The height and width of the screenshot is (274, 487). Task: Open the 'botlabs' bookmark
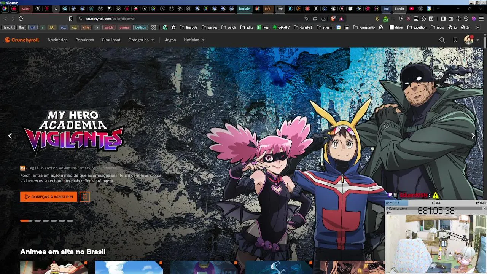click(x=140, y=27)
